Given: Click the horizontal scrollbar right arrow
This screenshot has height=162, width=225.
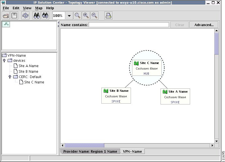Looking at the screenshot, I should coord(212,145).
